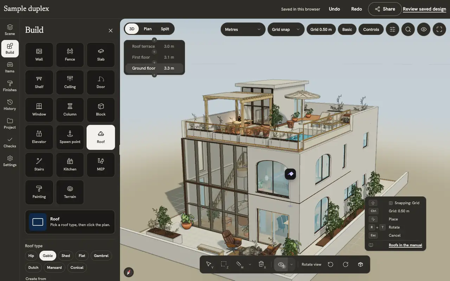Pick the Slab build tool
The image size is (450, 281).
pyautogui.click(x=101, y=55)
